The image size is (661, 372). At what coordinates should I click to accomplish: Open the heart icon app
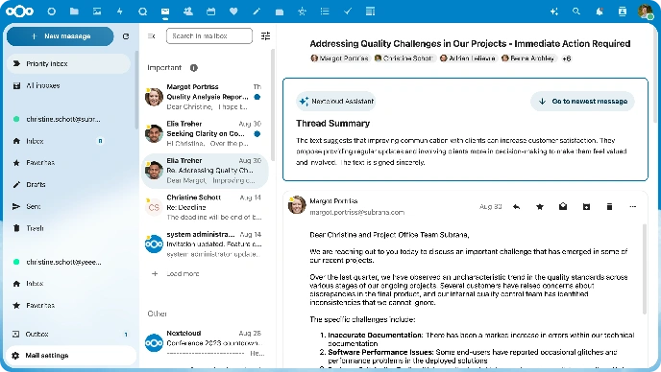pos(233,12)
